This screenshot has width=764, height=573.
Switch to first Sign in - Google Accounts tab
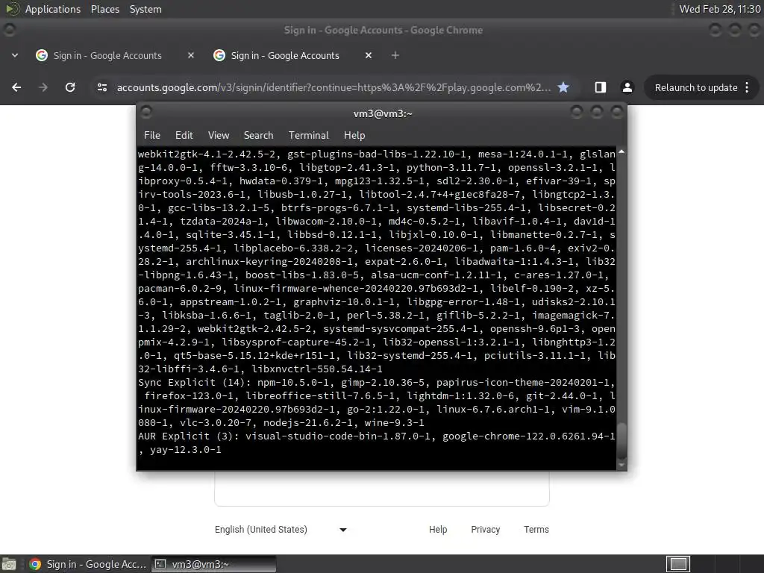click(107, 55)
